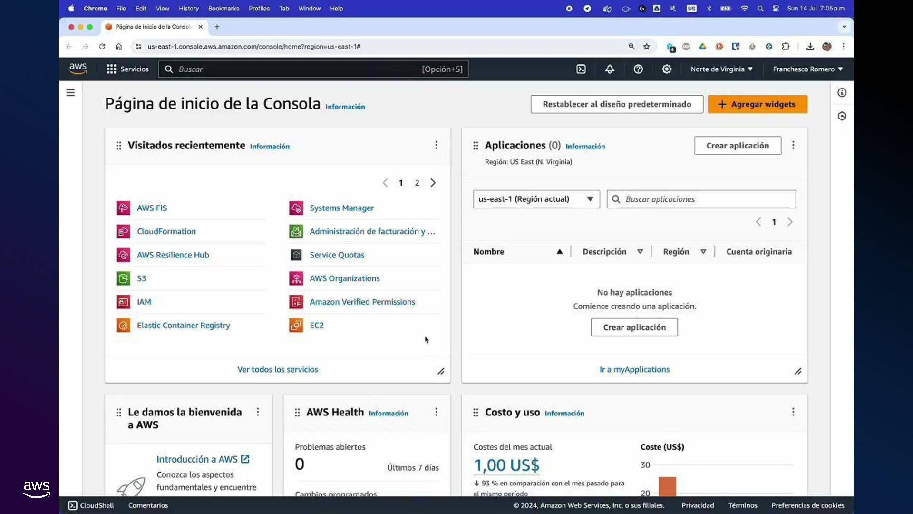Open the Servicios grid menu icon
This screenshot has height=514, width=913.
pos(111,69)
